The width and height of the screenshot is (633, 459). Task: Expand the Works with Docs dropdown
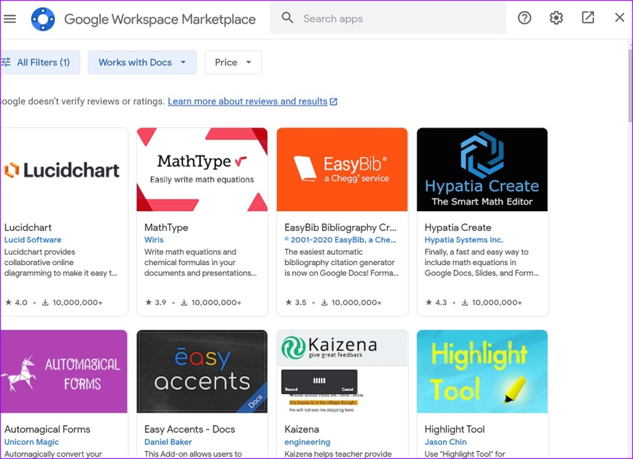click(x=142, y=62)
